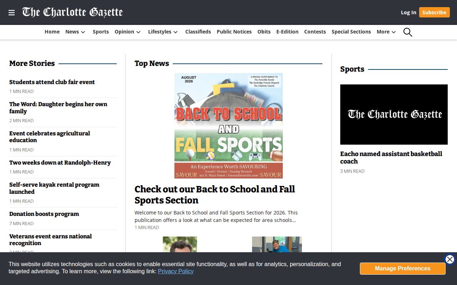Open 'Self-serve kayak rental program launched' story
Screen dimensions: 457x285
click(54, 188)
